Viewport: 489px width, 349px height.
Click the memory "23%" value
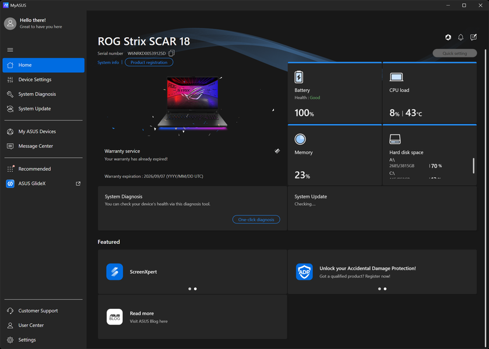[x=302, y=175]
